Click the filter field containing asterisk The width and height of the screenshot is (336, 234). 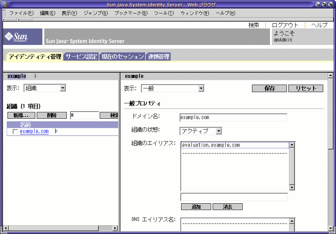(x=84, y=115)
